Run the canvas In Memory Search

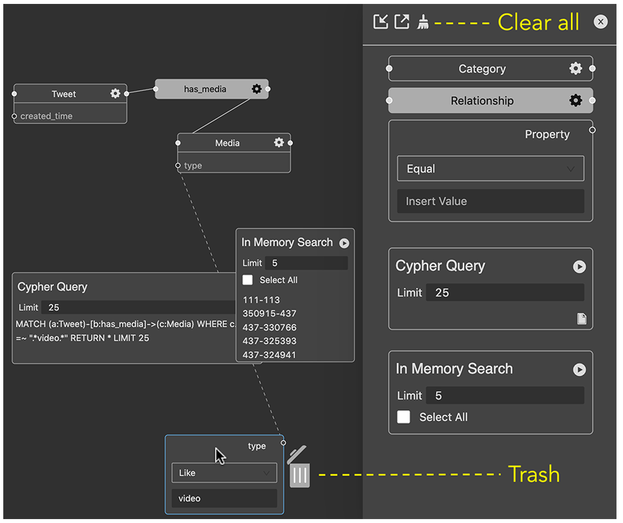(344, 243)
